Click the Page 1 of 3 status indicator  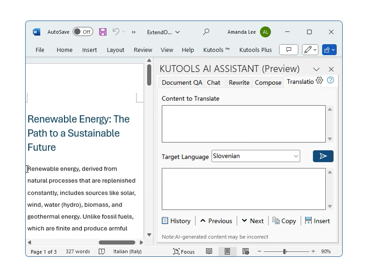(43, 251)
